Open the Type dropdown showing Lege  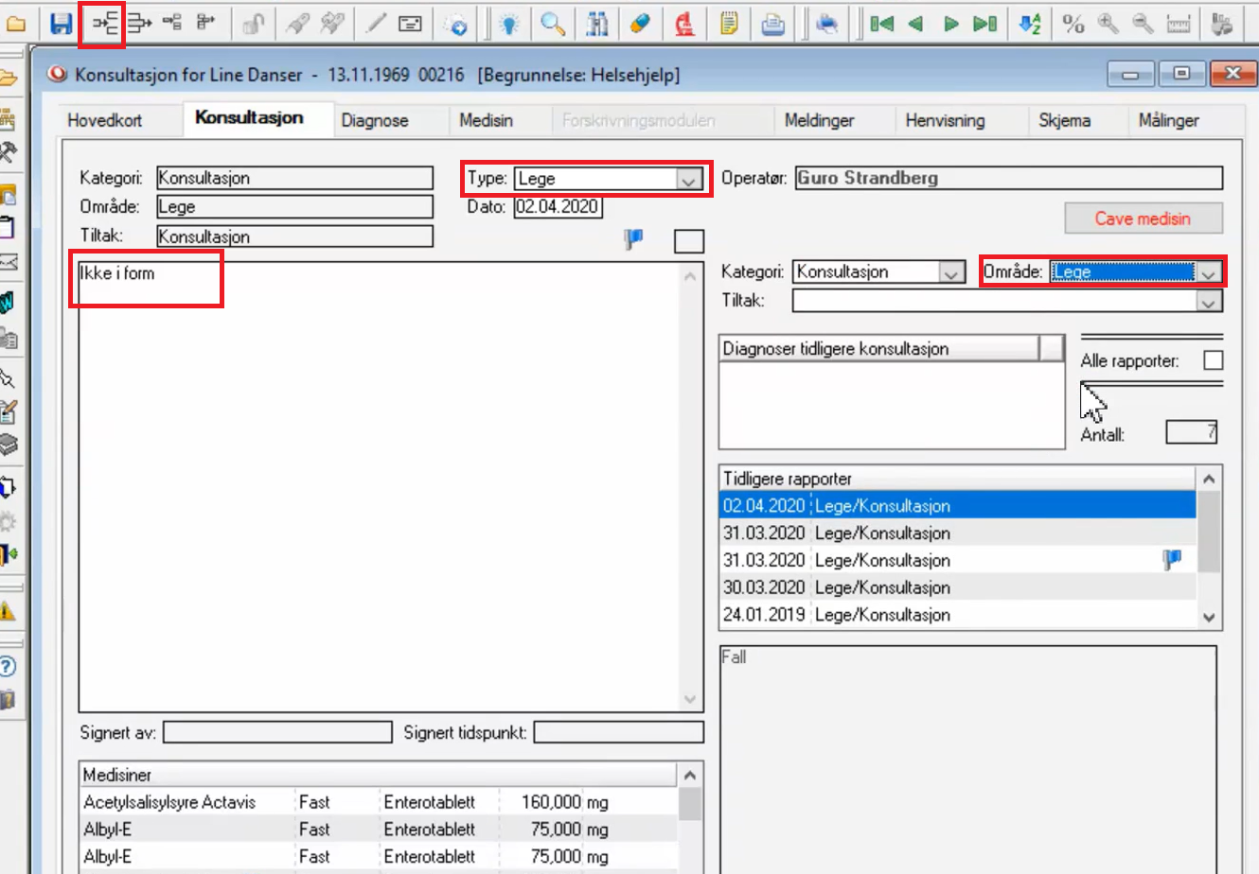(x=688, y=179)
